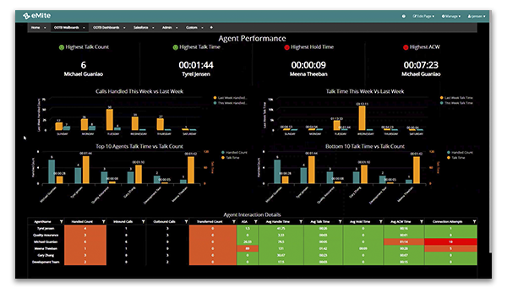The image size is (507, 304).
Task: Select the Quality Assurance table row name
Action: click(x=46, y=236)
